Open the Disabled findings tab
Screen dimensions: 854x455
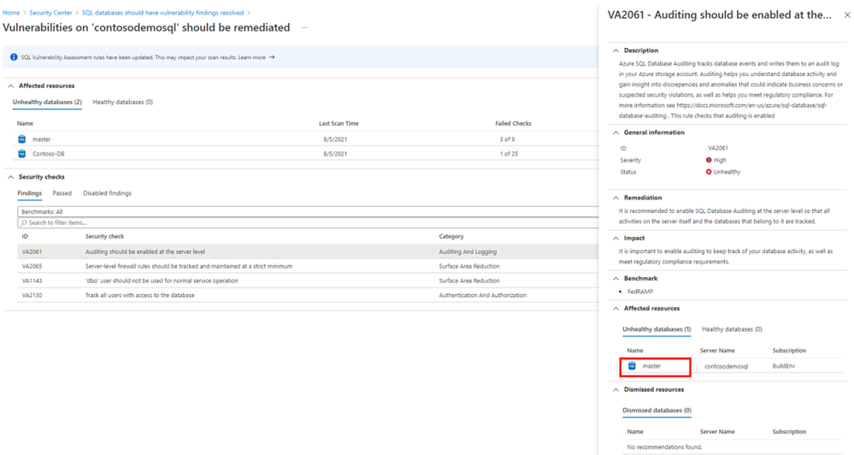pos(108,193)
